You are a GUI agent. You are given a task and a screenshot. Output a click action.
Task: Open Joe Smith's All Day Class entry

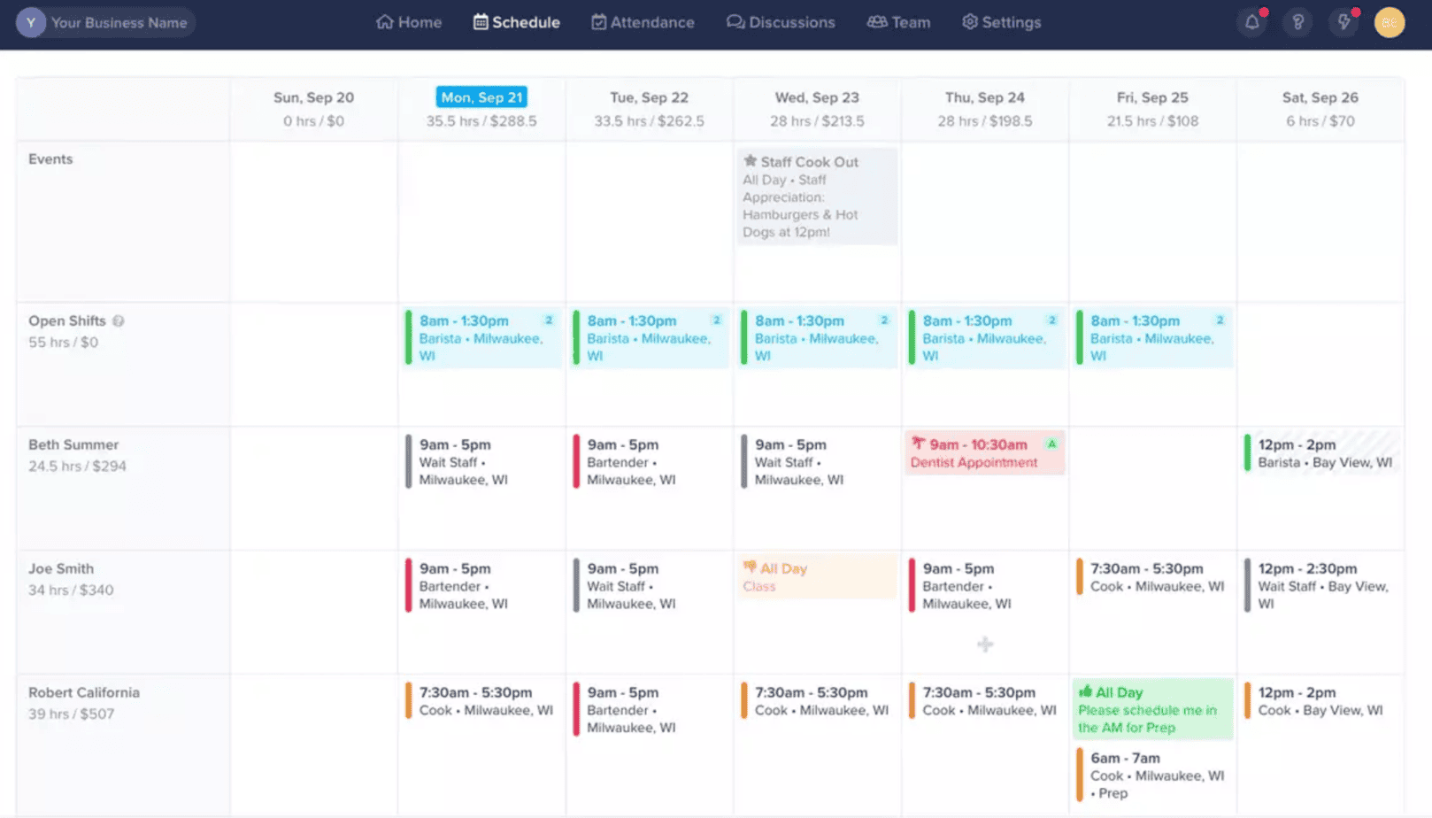point(816,576)
